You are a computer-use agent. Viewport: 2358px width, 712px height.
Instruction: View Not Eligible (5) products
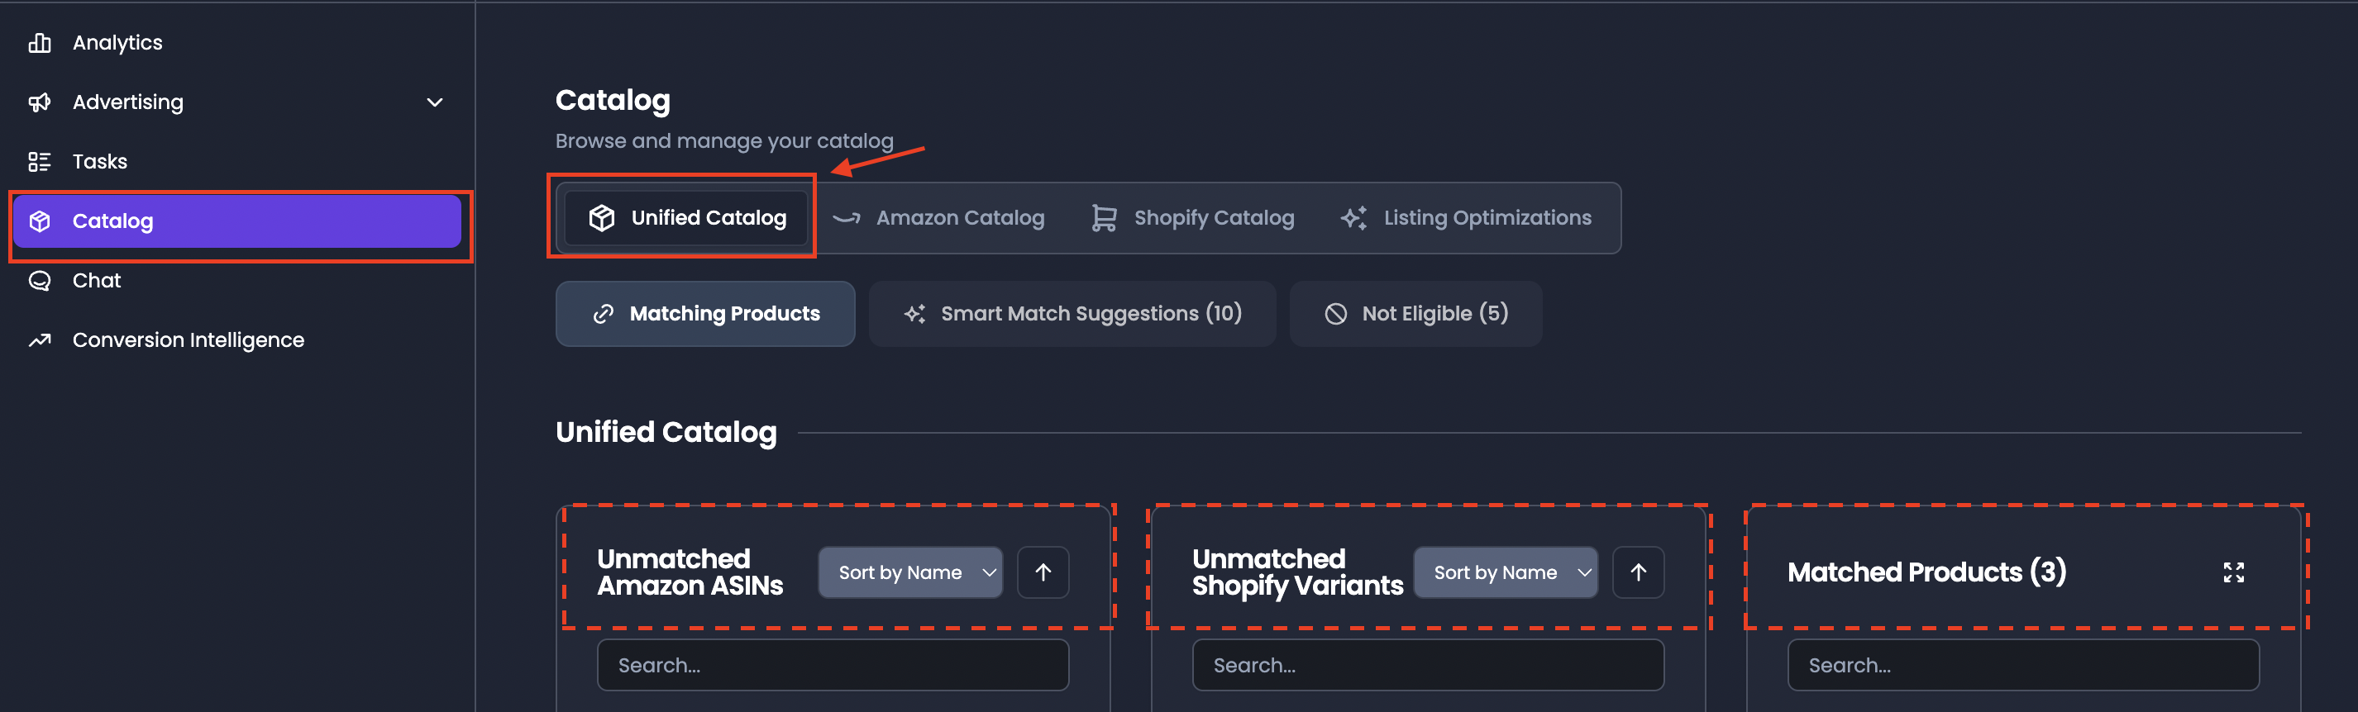tap(1415, 314)
